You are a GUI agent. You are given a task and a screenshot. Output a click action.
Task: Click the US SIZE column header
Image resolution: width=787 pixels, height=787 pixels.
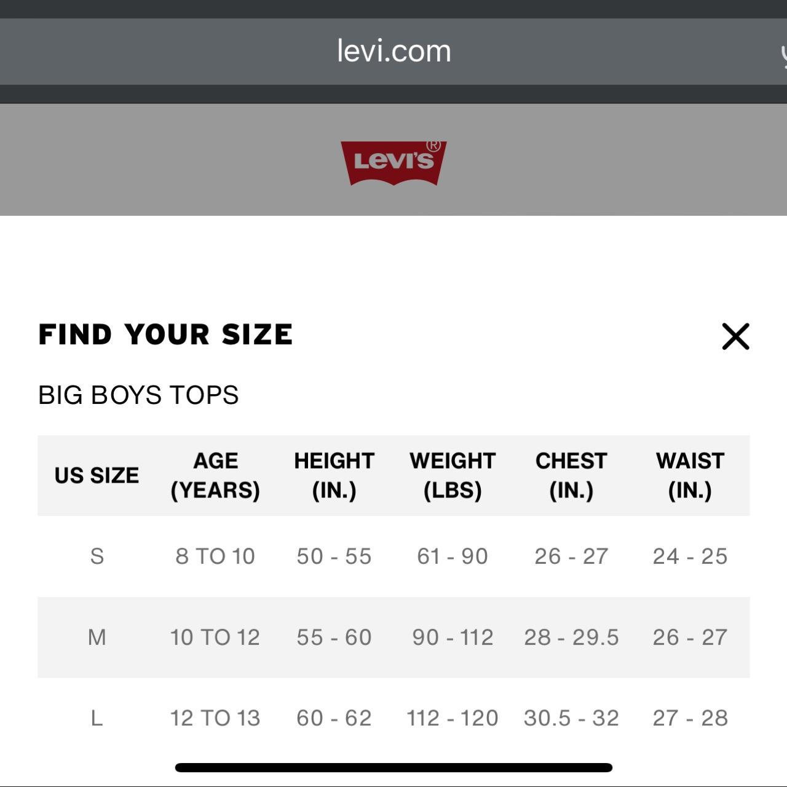point(97,475)
